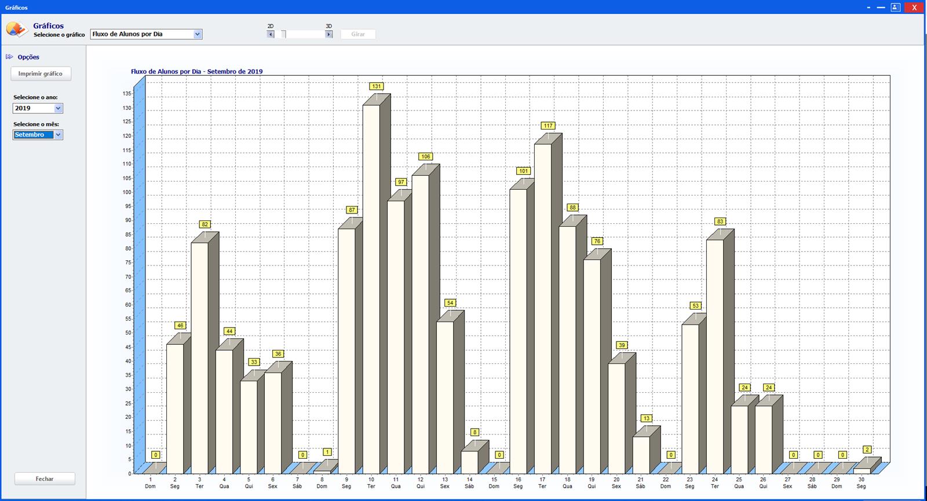
Task: Click the bar value label 8
Action: point(475,433)
